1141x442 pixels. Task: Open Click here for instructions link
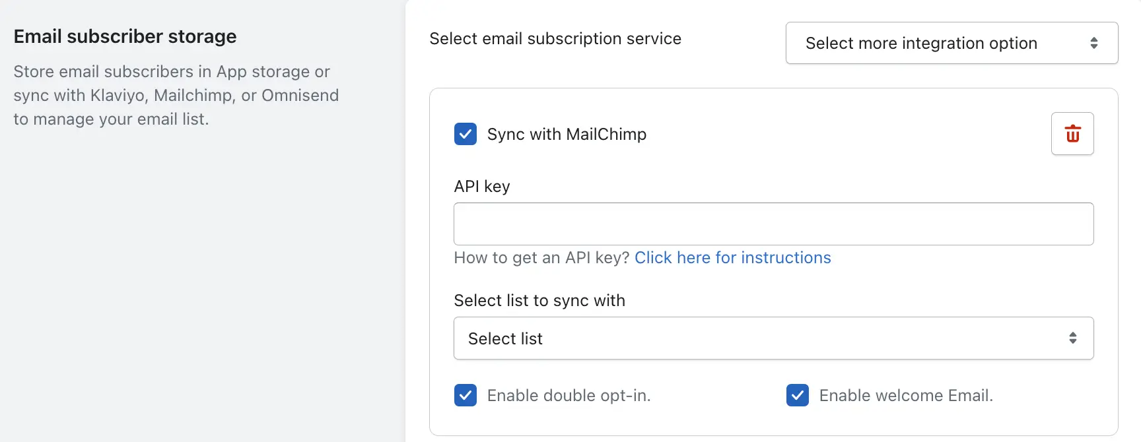click(x=733, y=257)
